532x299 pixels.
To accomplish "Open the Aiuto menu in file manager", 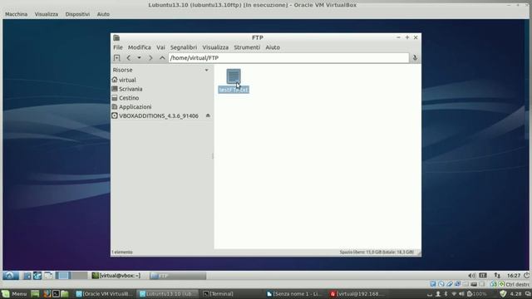I will pyautogui.click(x=273, y=47).
